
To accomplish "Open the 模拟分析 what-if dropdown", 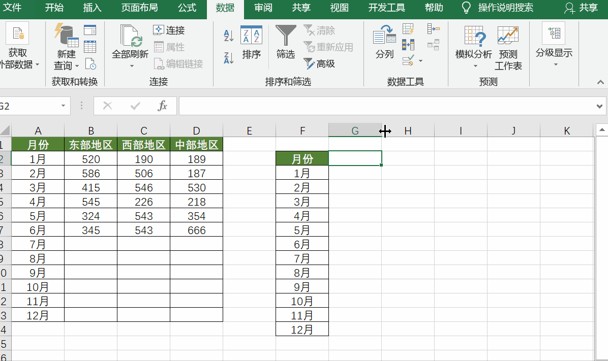I will click(x=474, y=47).
